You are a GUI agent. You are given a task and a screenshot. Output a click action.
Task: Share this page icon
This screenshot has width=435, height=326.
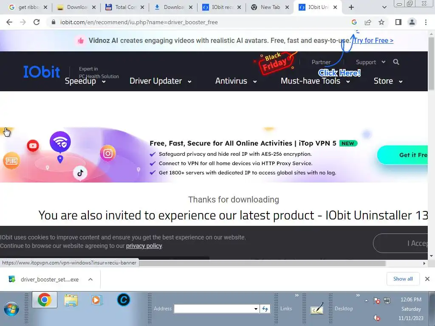(368, 22)
